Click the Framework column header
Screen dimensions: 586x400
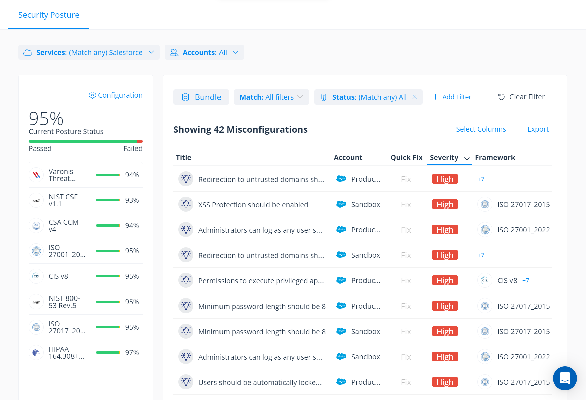[495, 157]
